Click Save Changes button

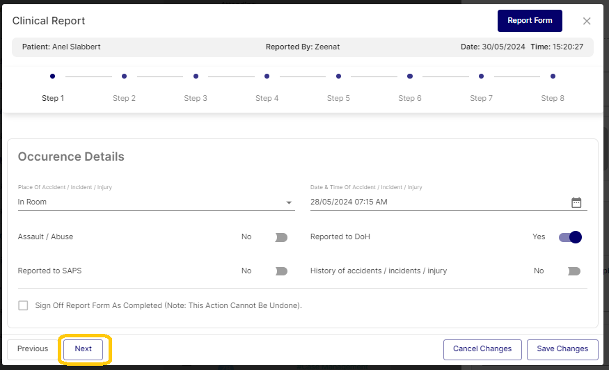click(562, 349)
